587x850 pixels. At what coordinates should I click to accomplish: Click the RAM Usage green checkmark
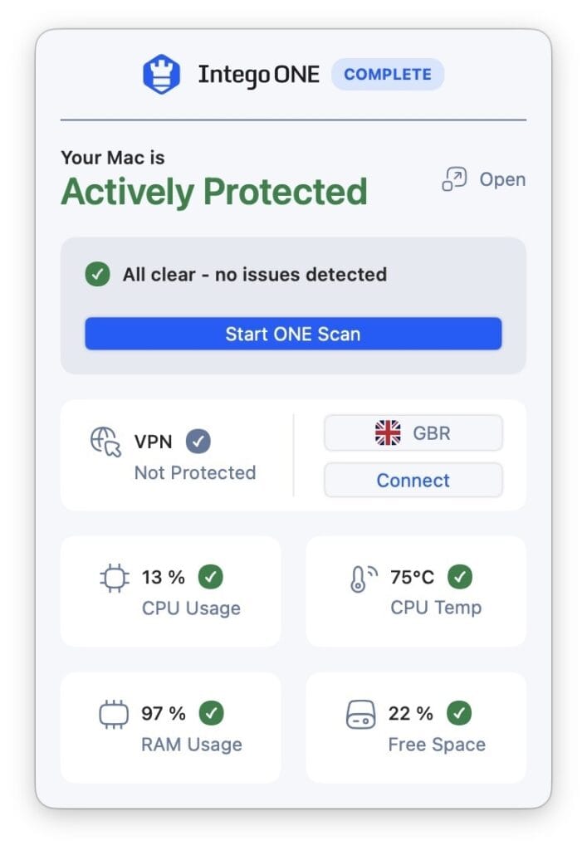coord(211,712)
